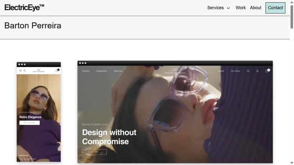Screen dimensions: 294x165
Task: Click account icon in desktop mockup
Action: tap(258, 71)
